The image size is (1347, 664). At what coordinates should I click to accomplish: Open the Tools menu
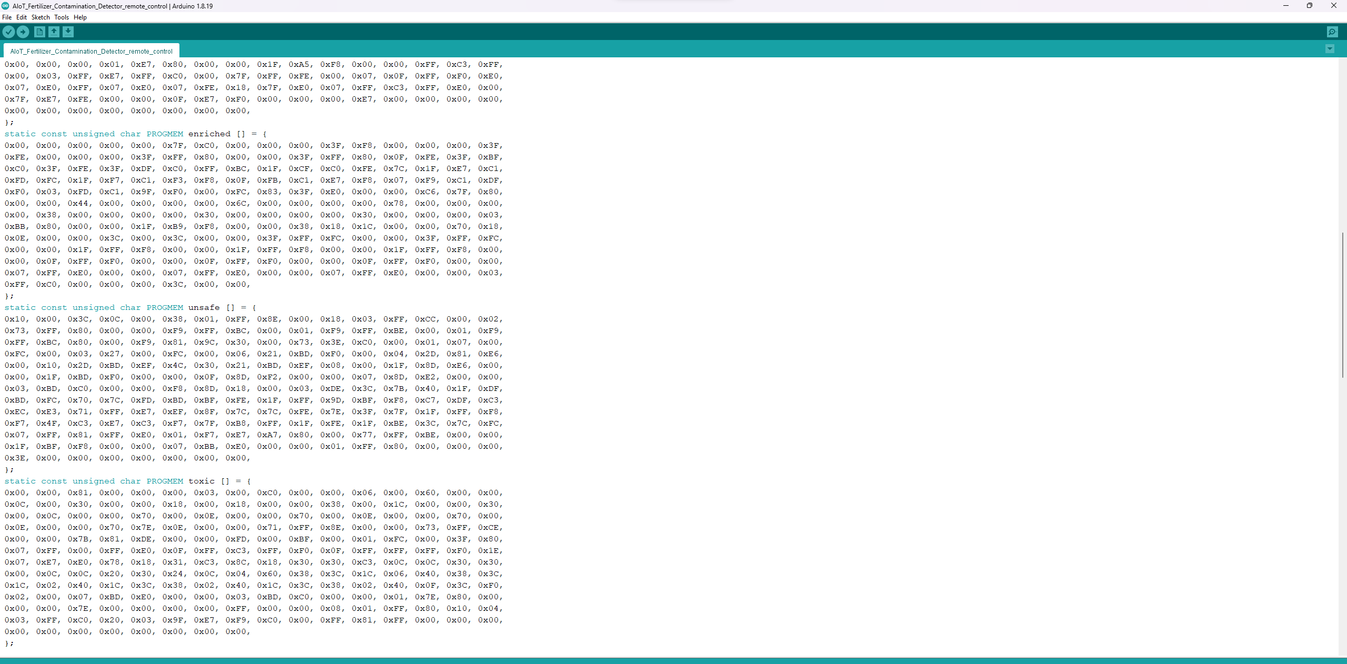click(62, 17)
